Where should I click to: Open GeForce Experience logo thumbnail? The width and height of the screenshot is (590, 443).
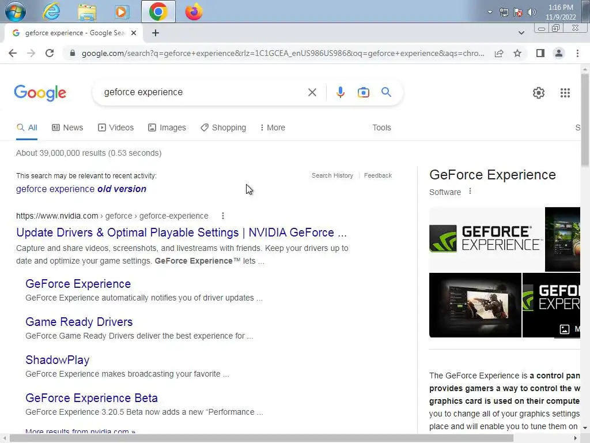coord(486,239)
